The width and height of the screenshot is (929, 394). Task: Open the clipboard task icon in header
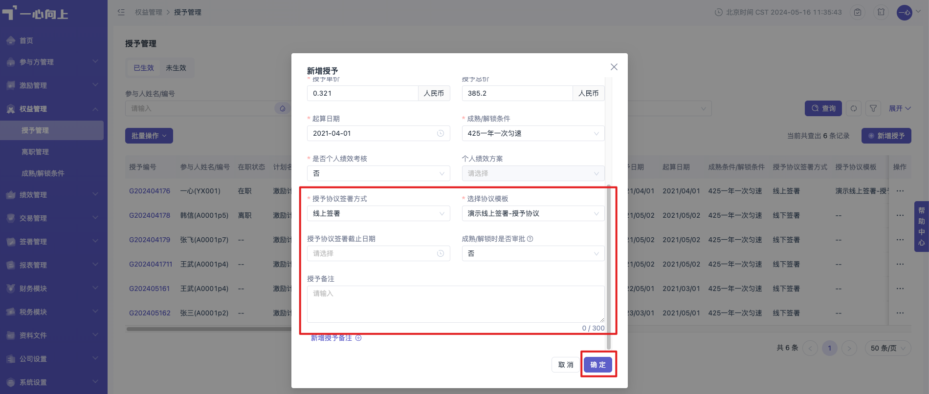pyautogui.click(x=858, y=12)
